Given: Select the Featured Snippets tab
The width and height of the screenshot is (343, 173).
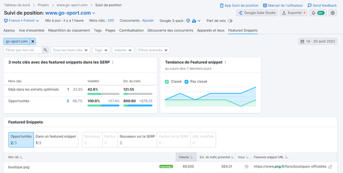Looking at the screenshot, I should (x=243, y=31).
